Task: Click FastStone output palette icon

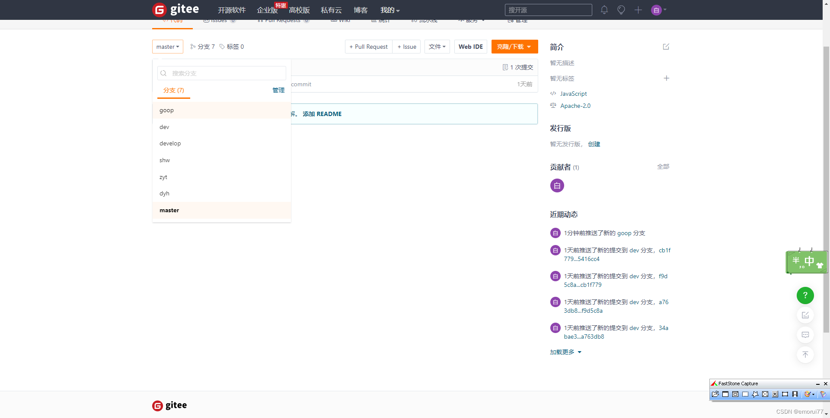Action: tap(807, 394)
